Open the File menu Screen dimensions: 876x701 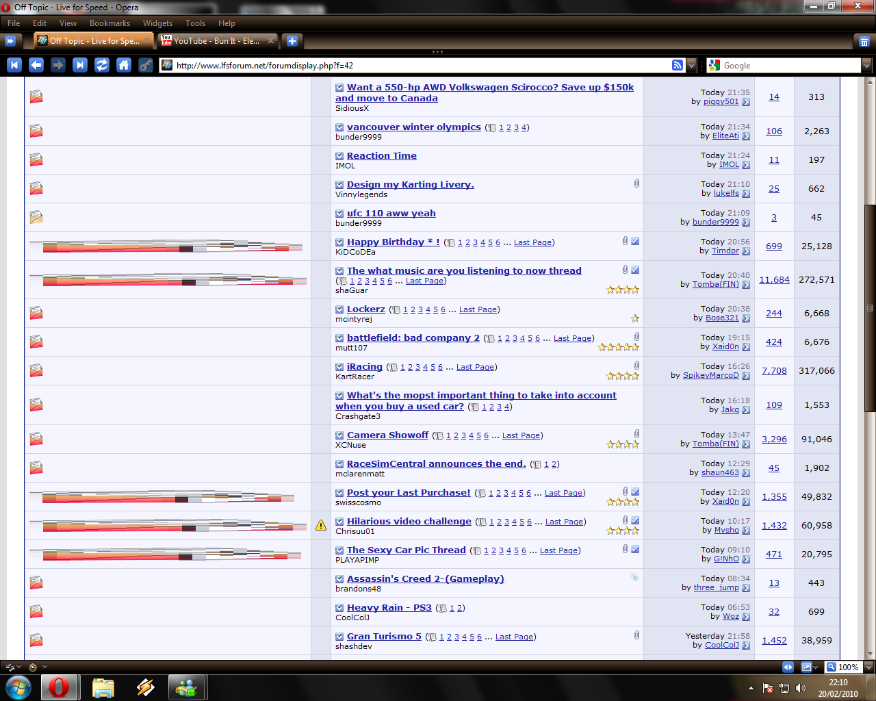14,23
